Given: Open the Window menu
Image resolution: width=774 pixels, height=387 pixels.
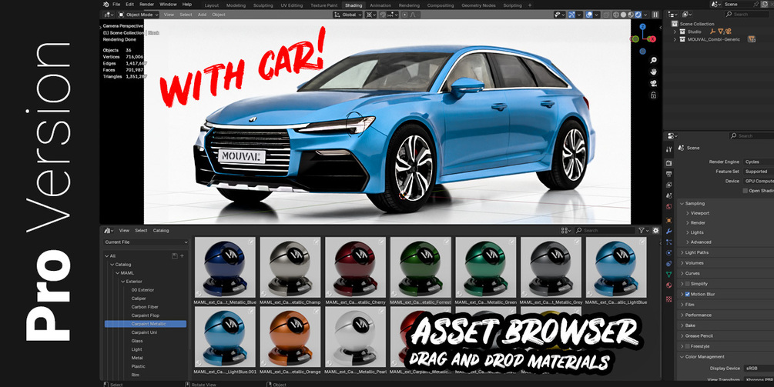Looking at the screenshot, I should (168, 5).
